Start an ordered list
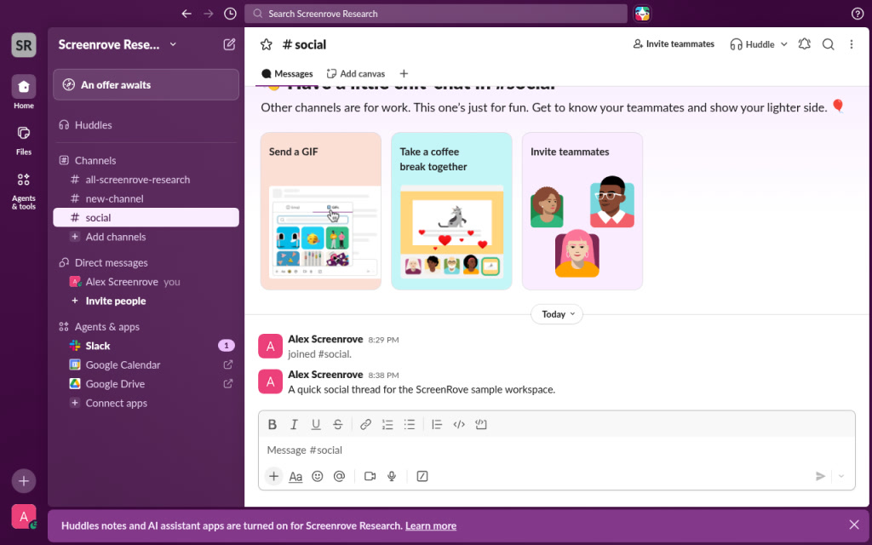Image resolution: width=872 pixels, height=545 pixels. pos(387,425)
